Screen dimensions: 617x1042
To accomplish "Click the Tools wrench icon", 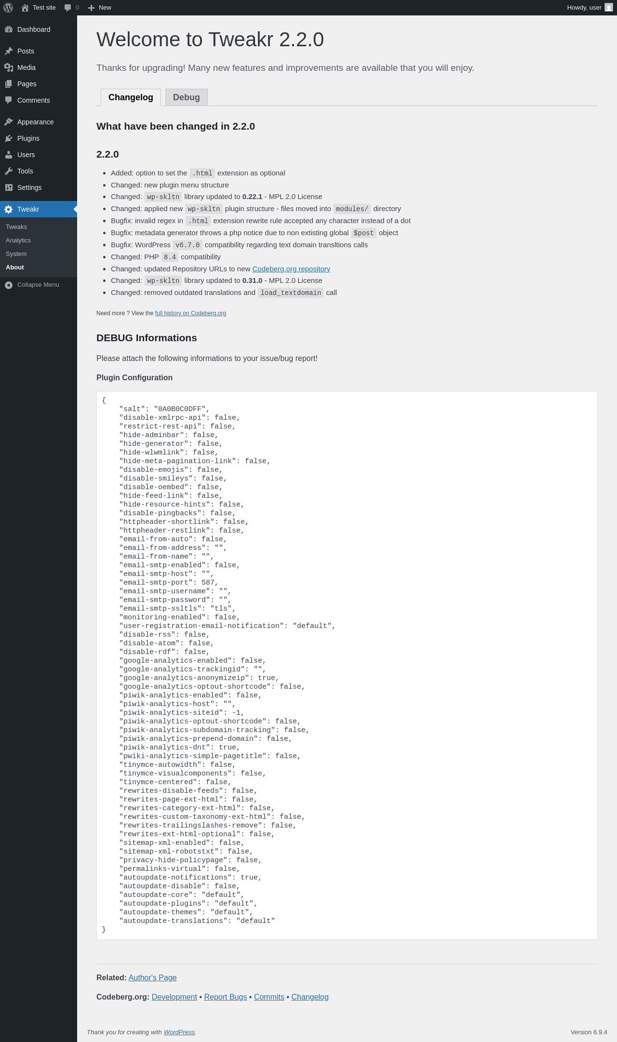I will coord(9,171).
